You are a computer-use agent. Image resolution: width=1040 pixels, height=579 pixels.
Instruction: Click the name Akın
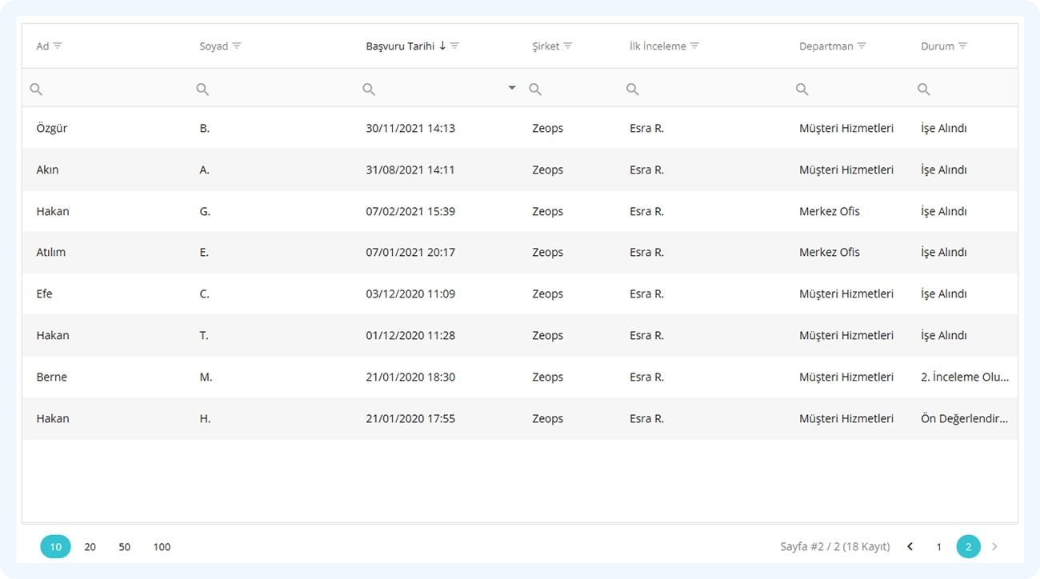click(47, 170)
